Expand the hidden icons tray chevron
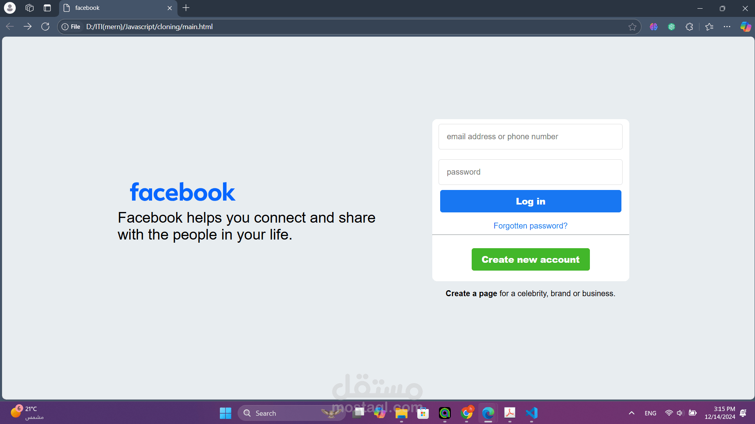 631,413
